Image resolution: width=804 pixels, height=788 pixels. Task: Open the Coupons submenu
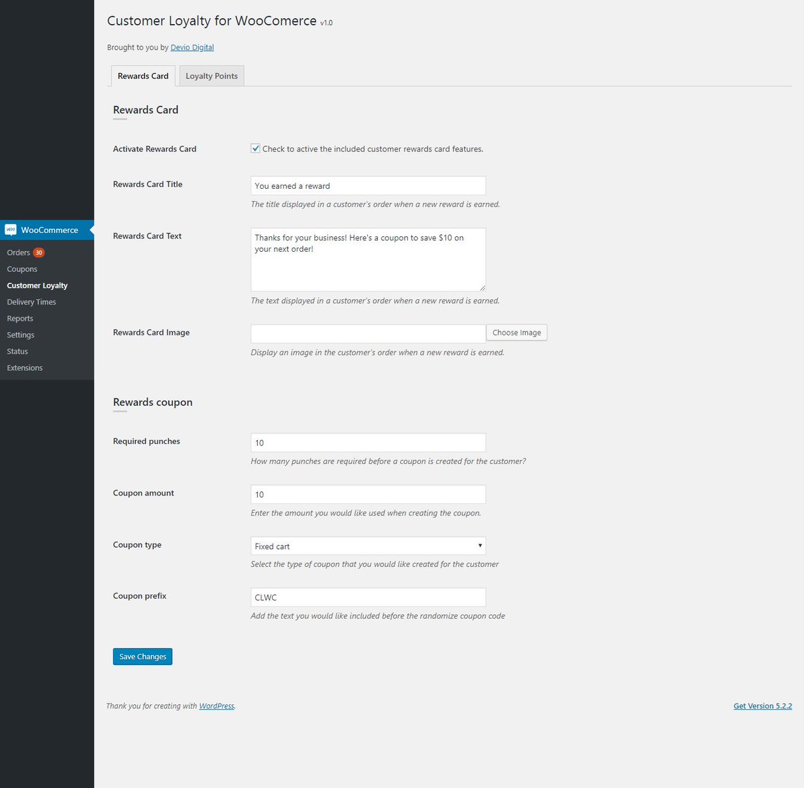coord(22,269)
